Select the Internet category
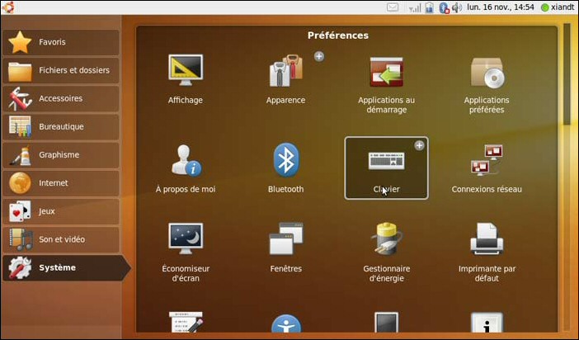This screenshot has width=579, height=340. coord(61,183)
